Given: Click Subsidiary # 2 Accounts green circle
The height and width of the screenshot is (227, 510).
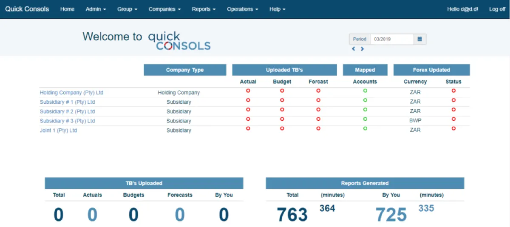Looking at the screenshot, I should 365,109.
